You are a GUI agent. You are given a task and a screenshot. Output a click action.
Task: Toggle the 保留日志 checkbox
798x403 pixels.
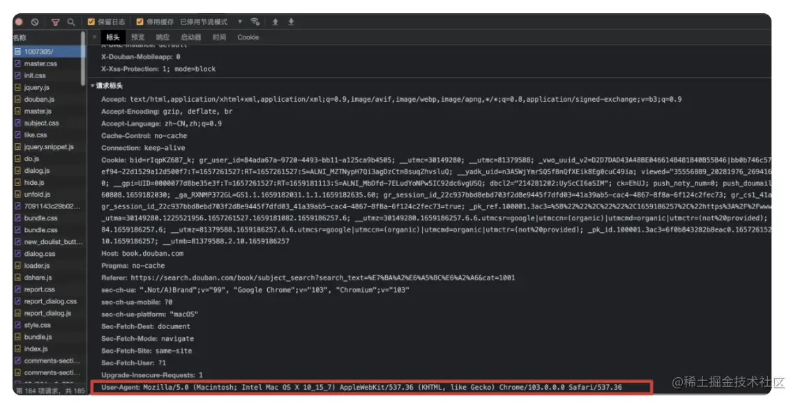click(x=91, y=22)
